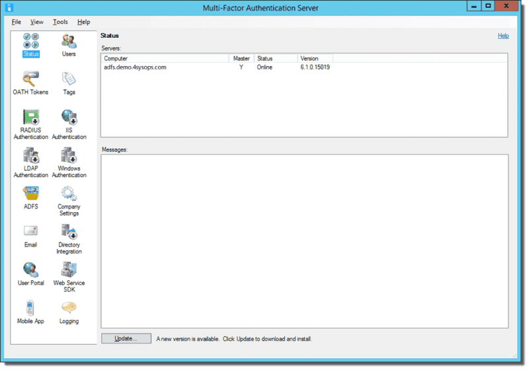
Task: Open Company Settings
Action: click(x=69, y=201)
